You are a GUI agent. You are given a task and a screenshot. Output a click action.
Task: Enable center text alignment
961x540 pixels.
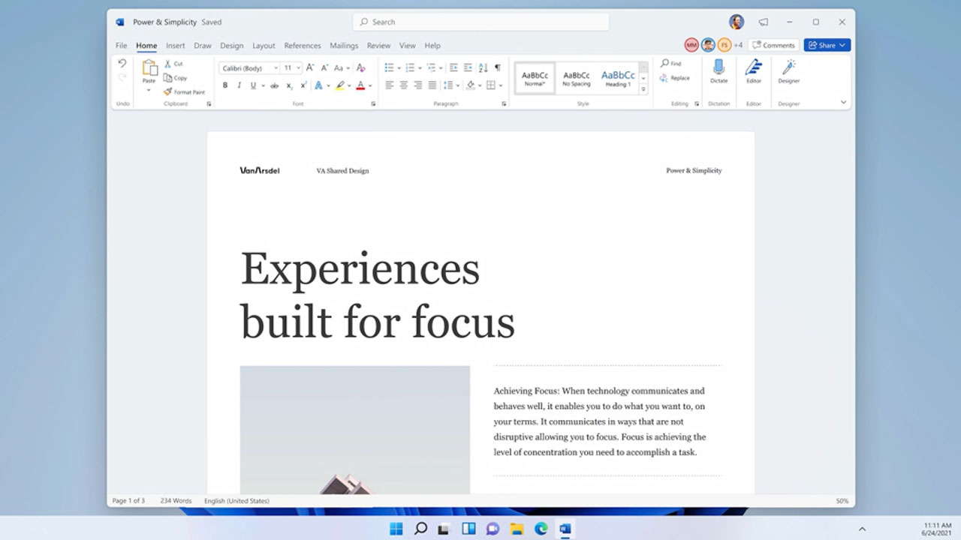(403, 85)
